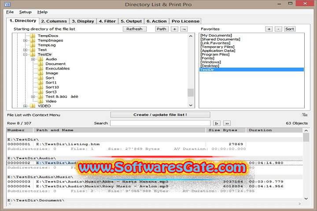Switch to the 3. Display tab
The width and height of the screenshot is (317, 211).
tap(83, 21)
